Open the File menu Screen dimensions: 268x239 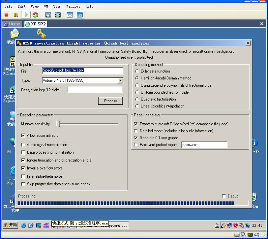[8, 7]
